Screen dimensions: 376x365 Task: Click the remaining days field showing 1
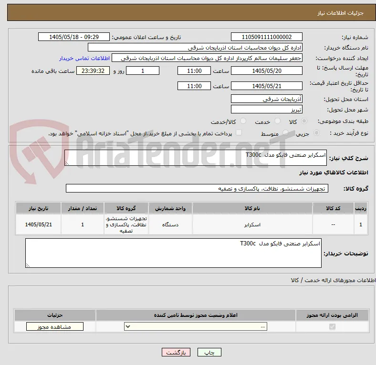point(143,71)
